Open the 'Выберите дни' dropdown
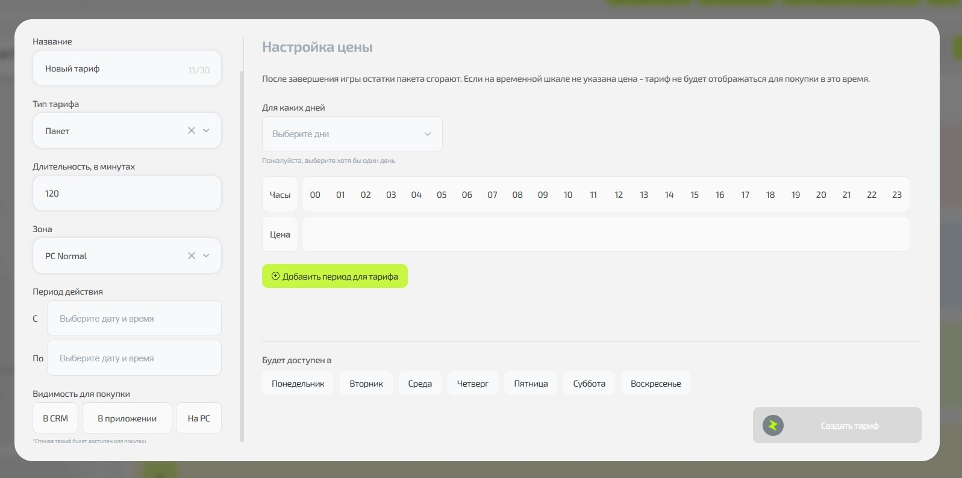The height and width of the screenshot is (478, 962). point(352,134)
